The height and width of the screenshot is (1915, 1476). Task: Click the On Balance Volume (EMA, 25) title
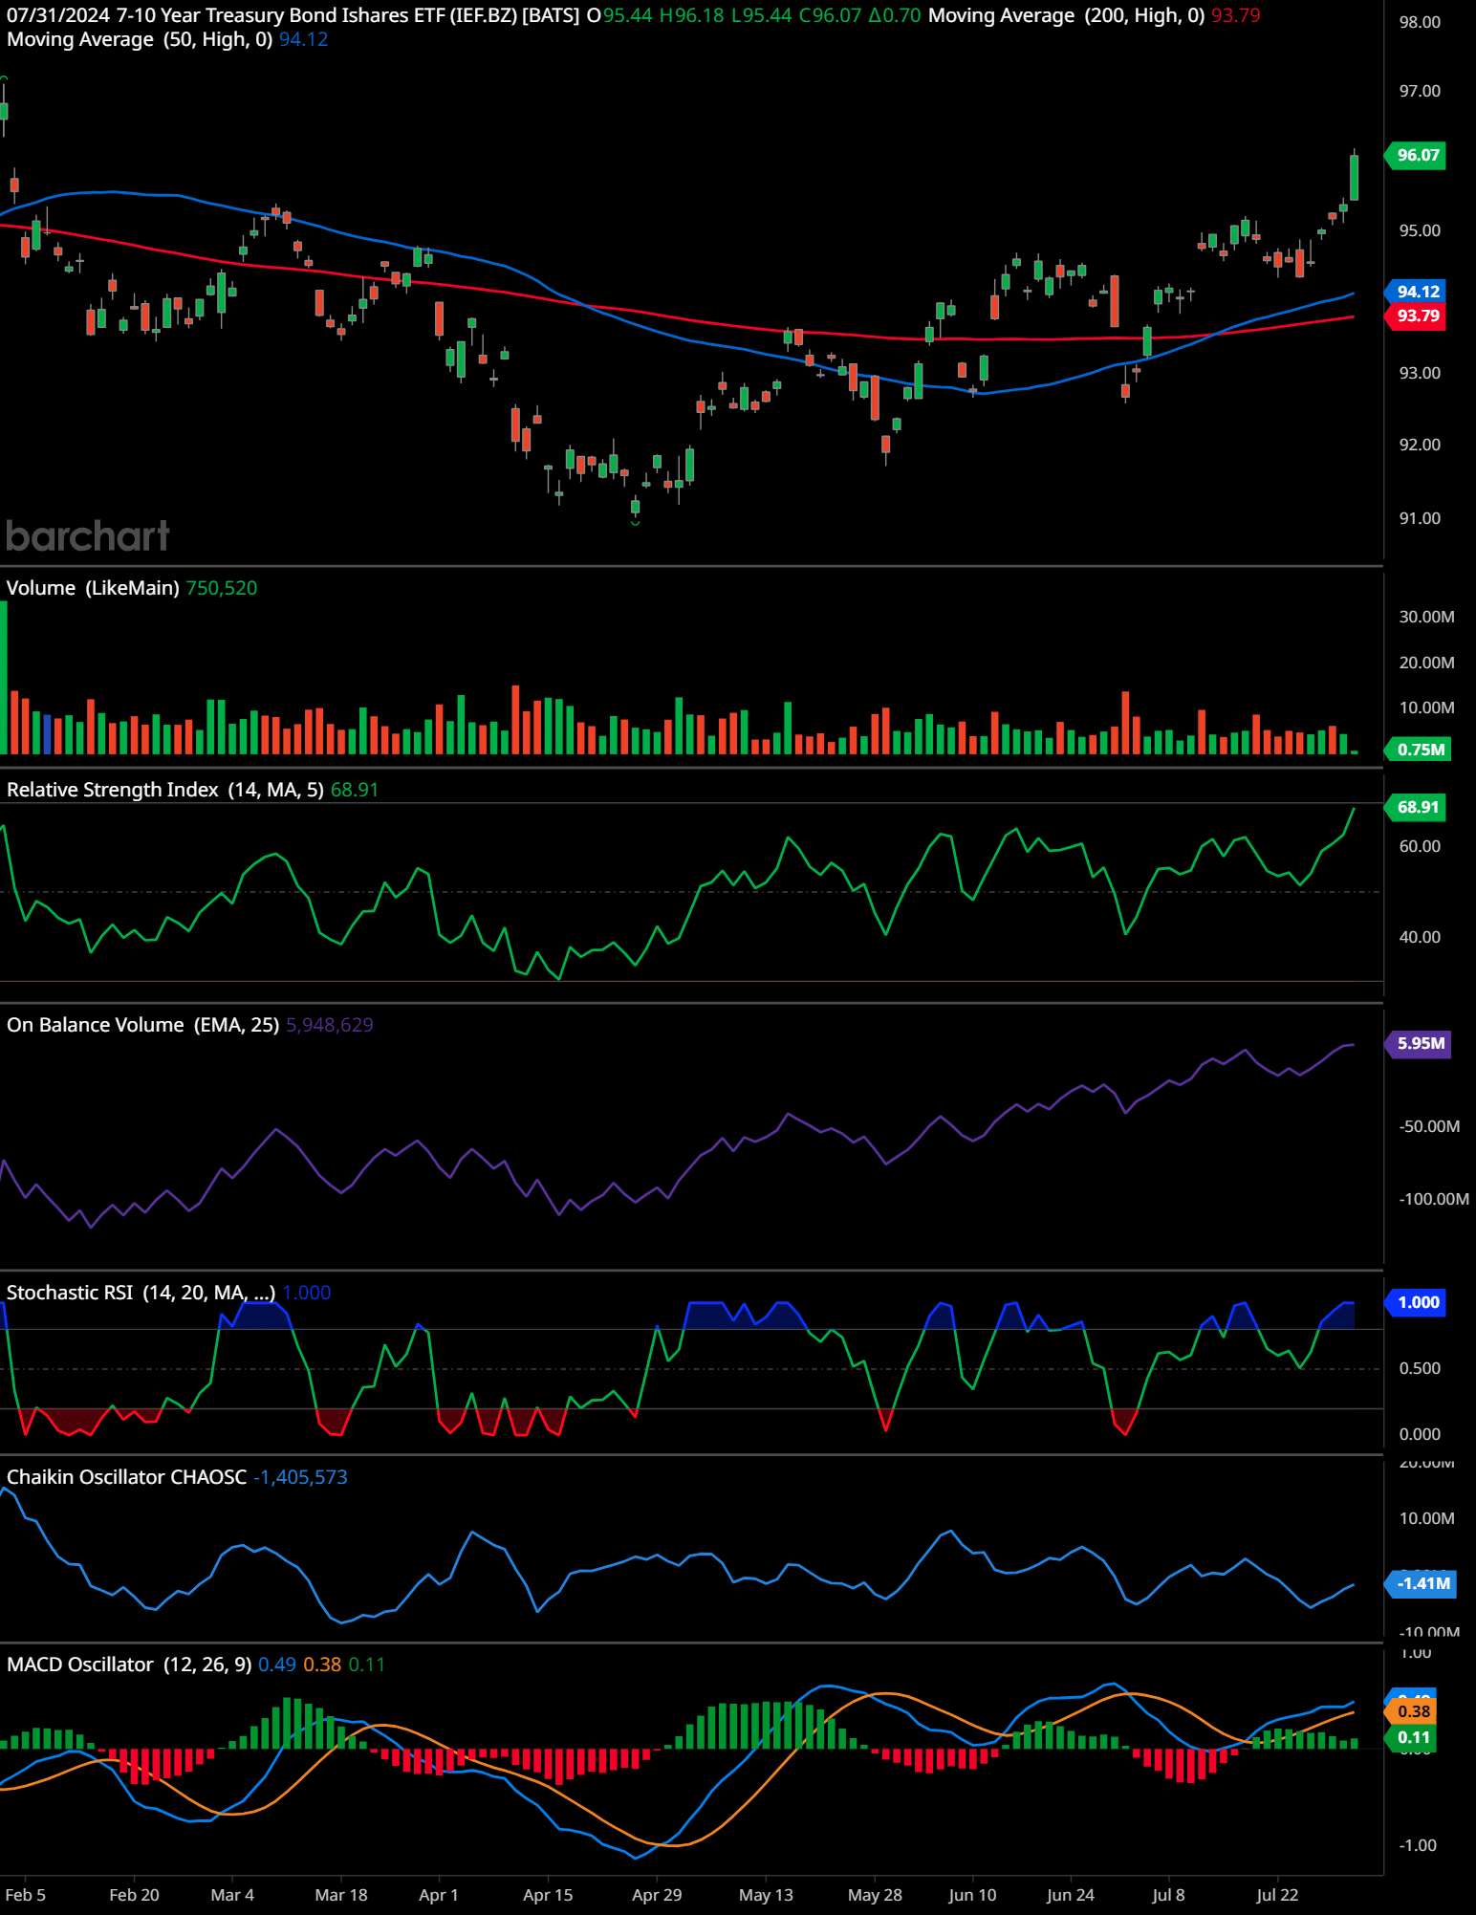142,1025
